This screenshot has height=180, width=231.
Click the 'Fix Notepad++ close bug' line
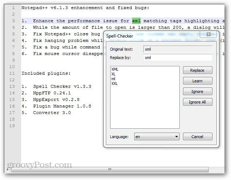pos(63,34)
